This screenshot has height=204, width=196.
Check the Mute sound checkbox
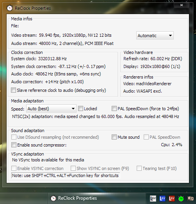114,137
